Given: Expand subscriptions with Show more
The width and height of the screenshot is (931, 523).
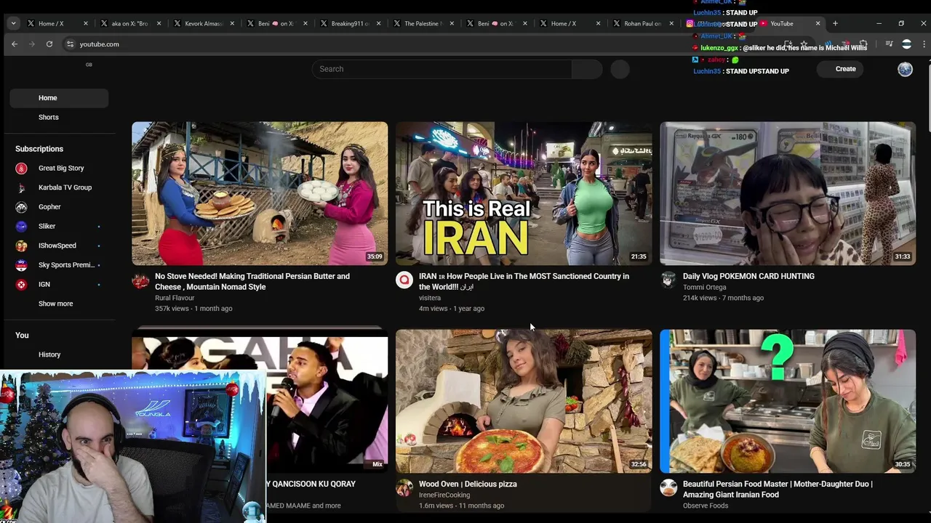Looking at the screenshot, I should [55, 304].
